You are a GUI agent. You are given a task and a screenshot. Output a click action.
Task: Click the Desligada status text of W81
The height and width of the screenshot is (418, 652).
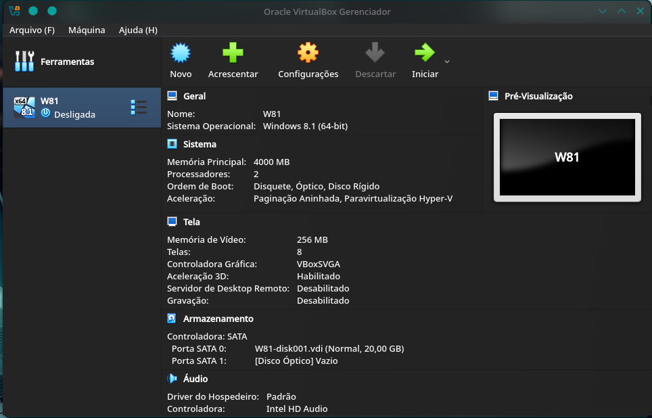tap(75, 114)
